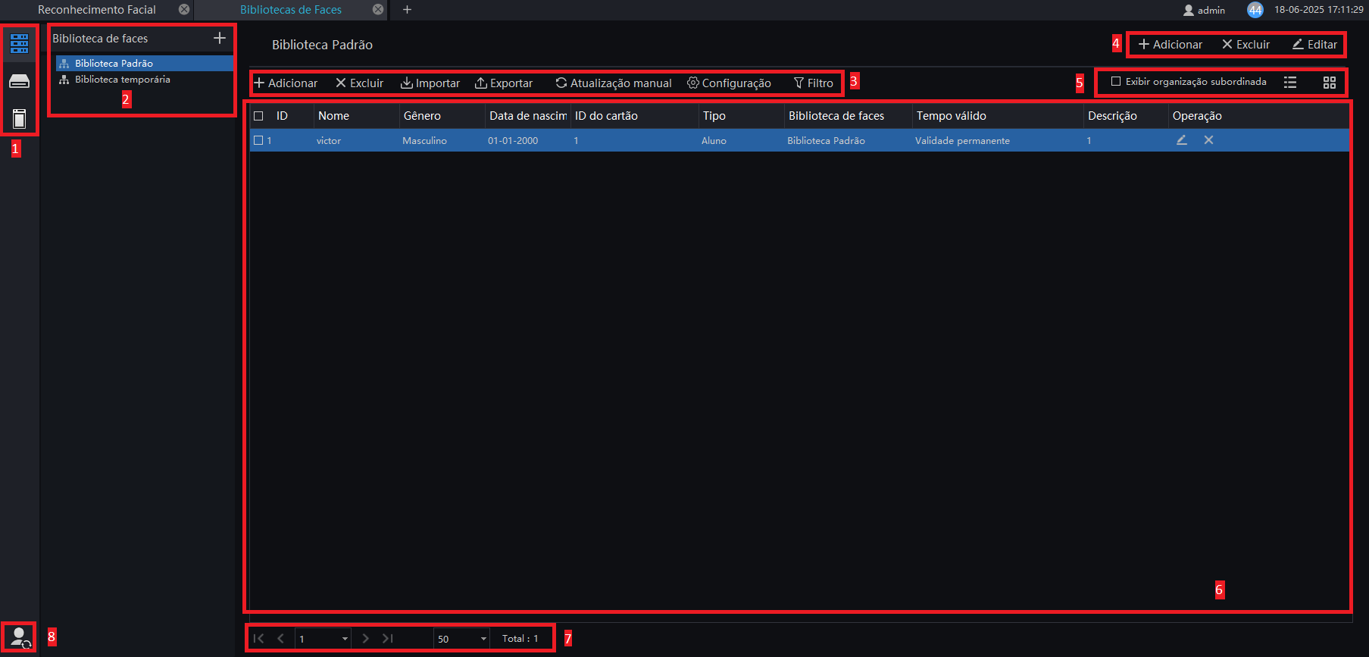The height and width of the screenshot is (657, 1369).
Task: Go to the next page
Action: click(x=366, y=639)
